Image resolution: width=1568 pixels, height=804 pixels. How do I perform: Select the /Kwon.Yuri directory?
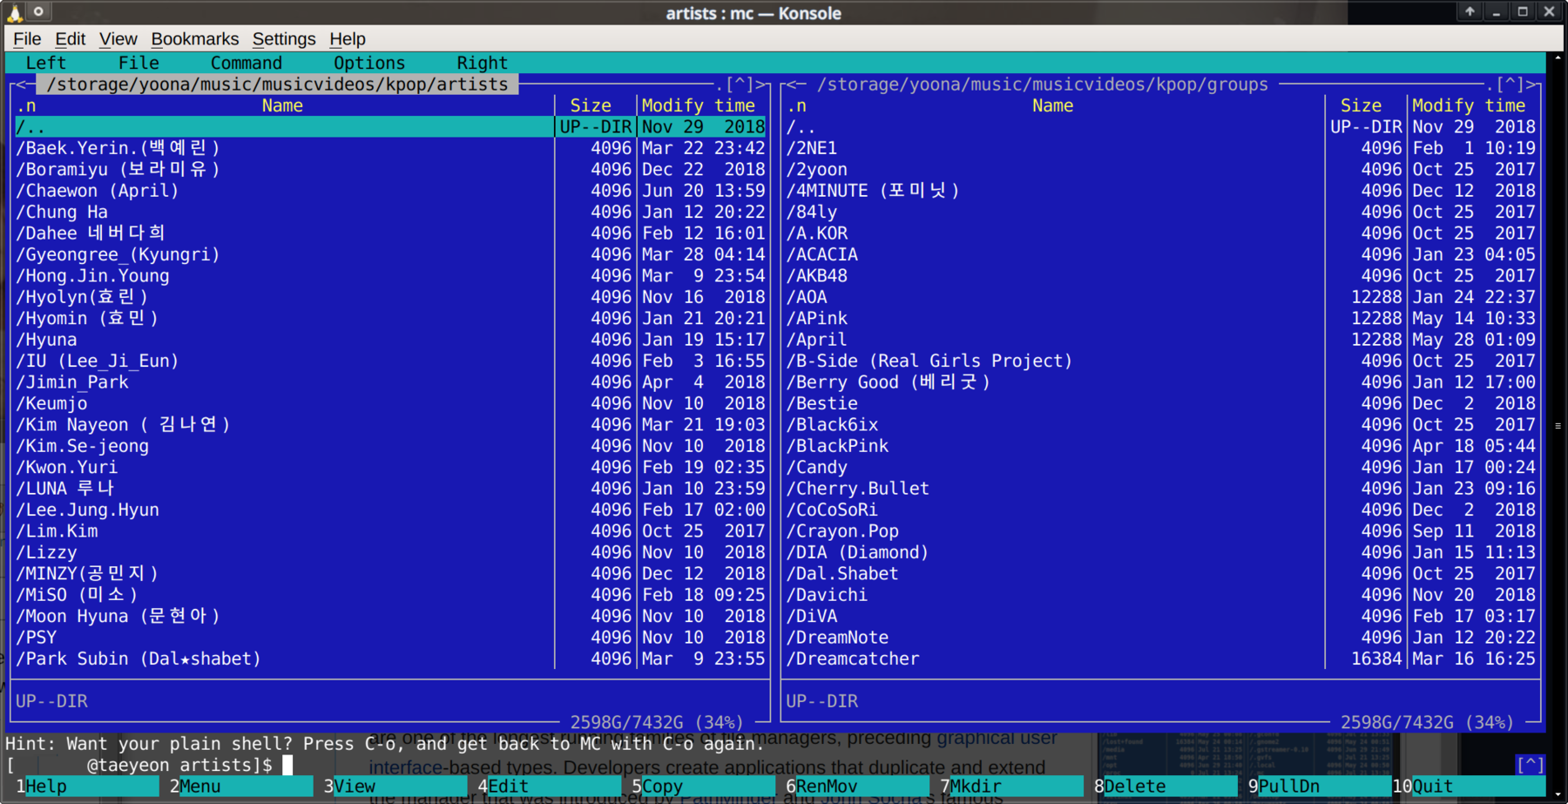(66, 467)
